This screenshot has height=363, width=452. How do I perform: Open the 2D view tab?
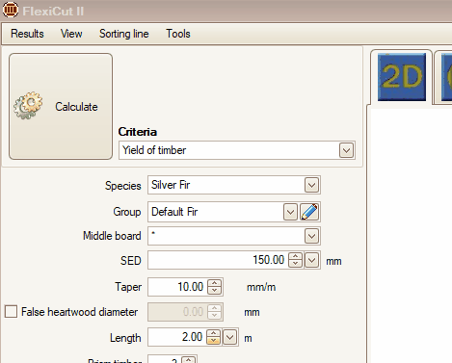click(402, 77)
